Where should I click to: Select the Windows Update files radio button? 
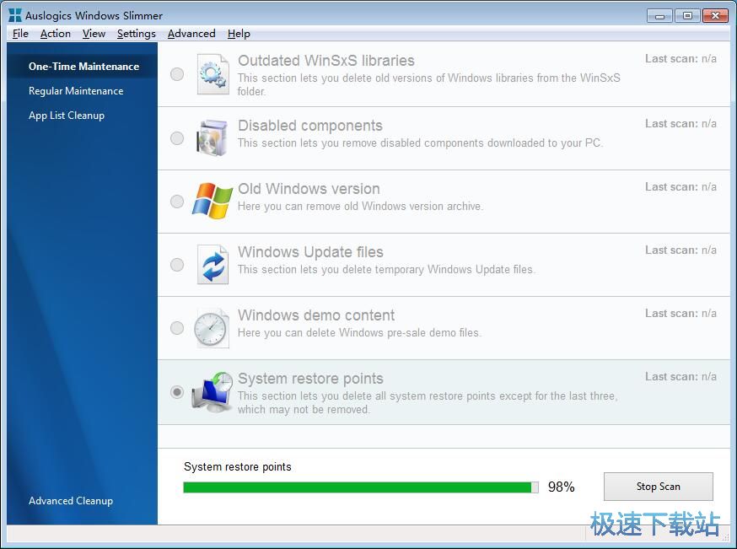click(177, 265)
